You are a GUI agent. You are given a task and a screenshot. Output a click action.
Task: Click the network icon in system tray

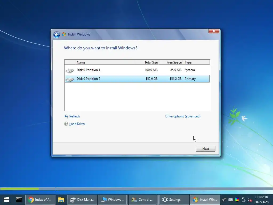point(224,200)
